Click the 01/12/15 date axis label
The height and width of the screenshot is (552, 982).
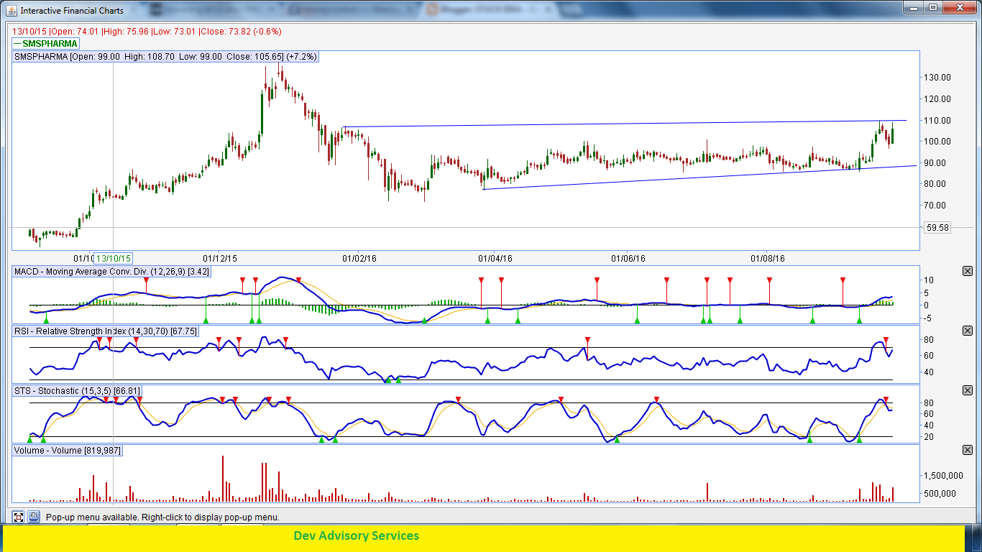coord(220,257)
